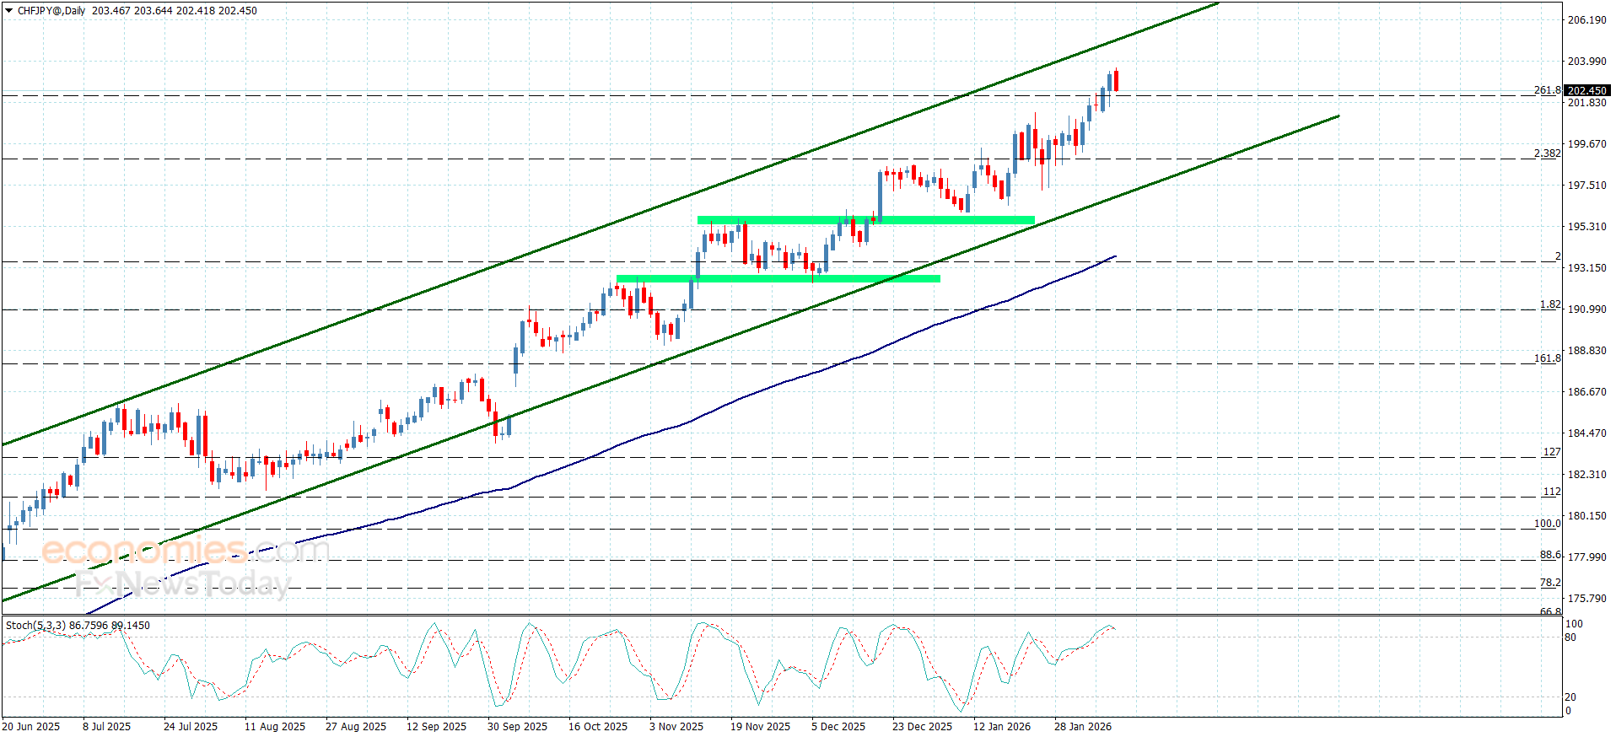
Task: Select the 261.8 Fibonacci level label
Action: [x=1547, y=90]
